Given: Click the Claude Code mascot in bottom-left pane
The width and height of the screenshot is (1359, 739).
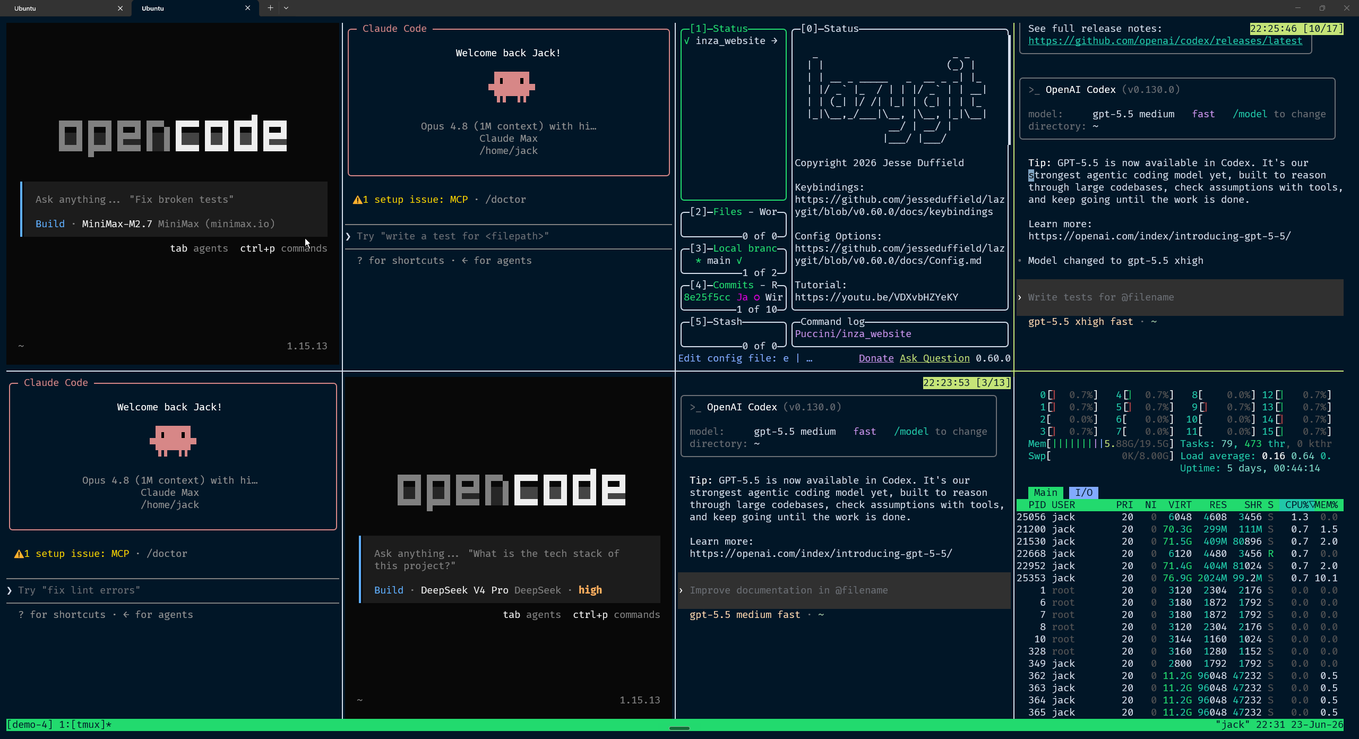Looking at the screenshot, I should click(x=173, y=441).
